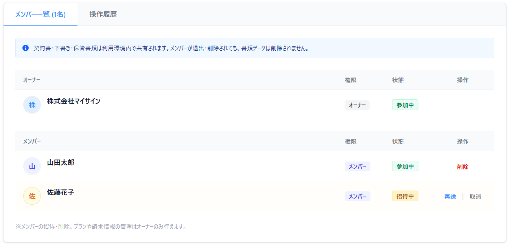Click 佐藤花子's メンバー permission badge
This screenshot has width=510, height=246.
click(x=357, y=196)
